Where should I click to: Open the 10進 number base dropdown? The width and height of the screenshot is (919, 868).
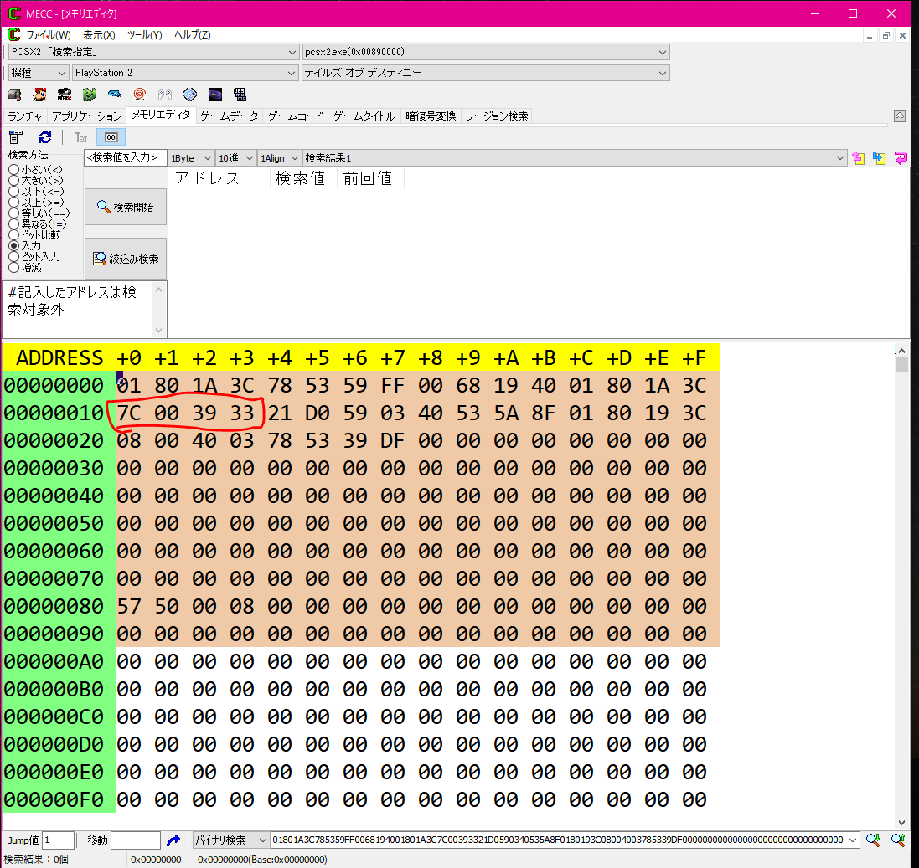[235, 158]
